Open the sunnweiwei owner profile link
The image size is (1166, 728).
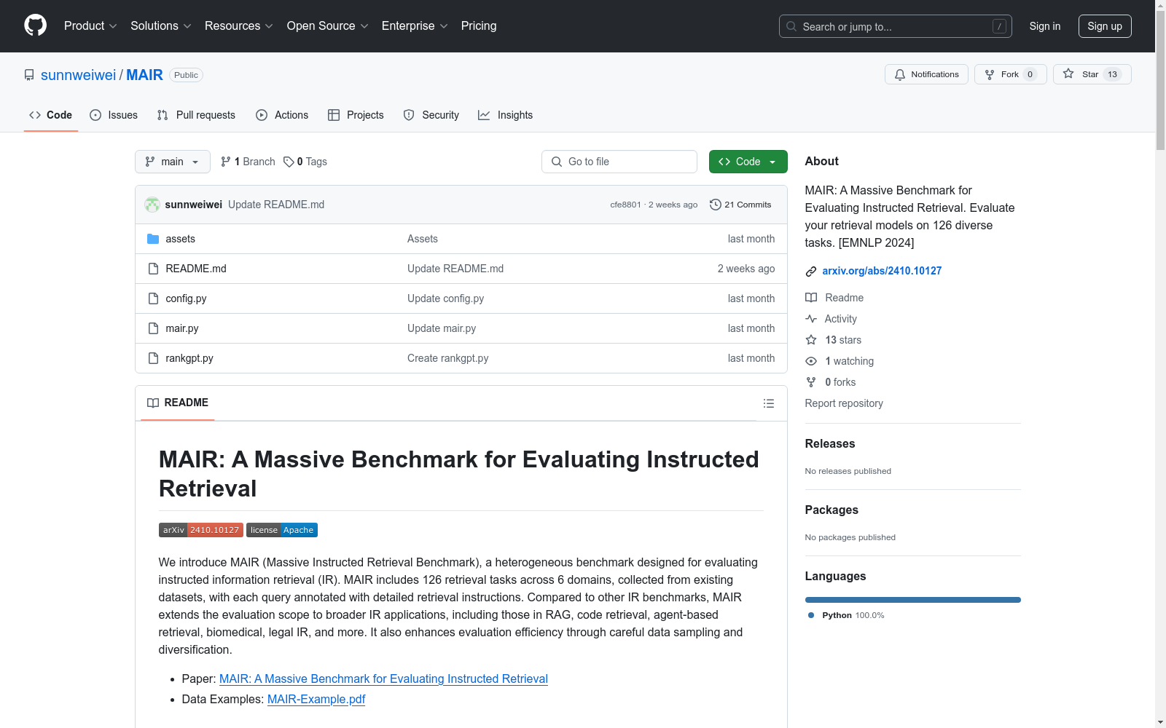pyautogui.click(x=78, y=75)
